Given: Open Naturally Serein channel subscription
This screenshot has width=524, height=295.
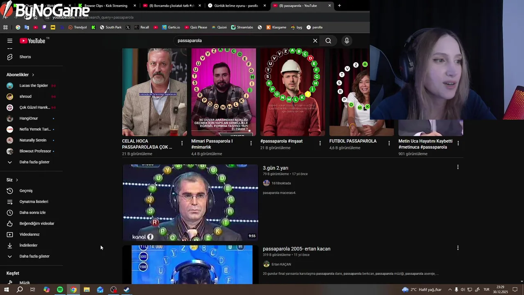Looking at the screenshot, I should click(x=32, y=140).
